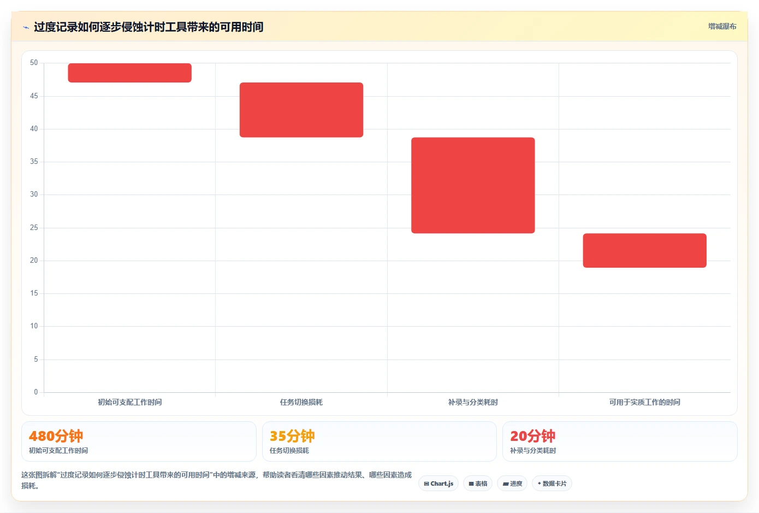Click the 可用于实质工作的时间 waterfall bar
This screenshot has height=513, width=759.
coord(645,250)
